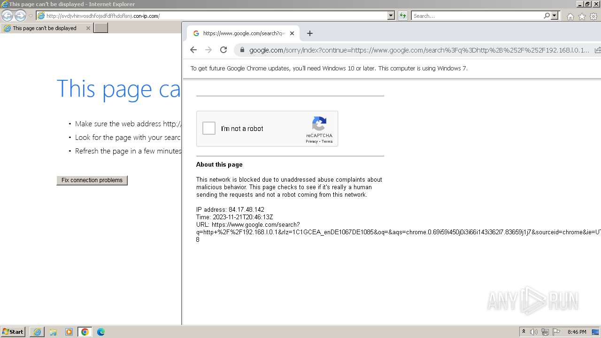Screen dimensions: 601x338
Task: Click the taskbar clock 8:46 PM
Action: [x=577, y=332]
